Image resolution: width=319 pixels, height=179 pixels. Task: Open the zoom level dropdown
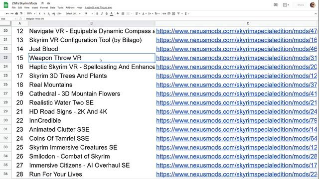(x=31, y=13)
